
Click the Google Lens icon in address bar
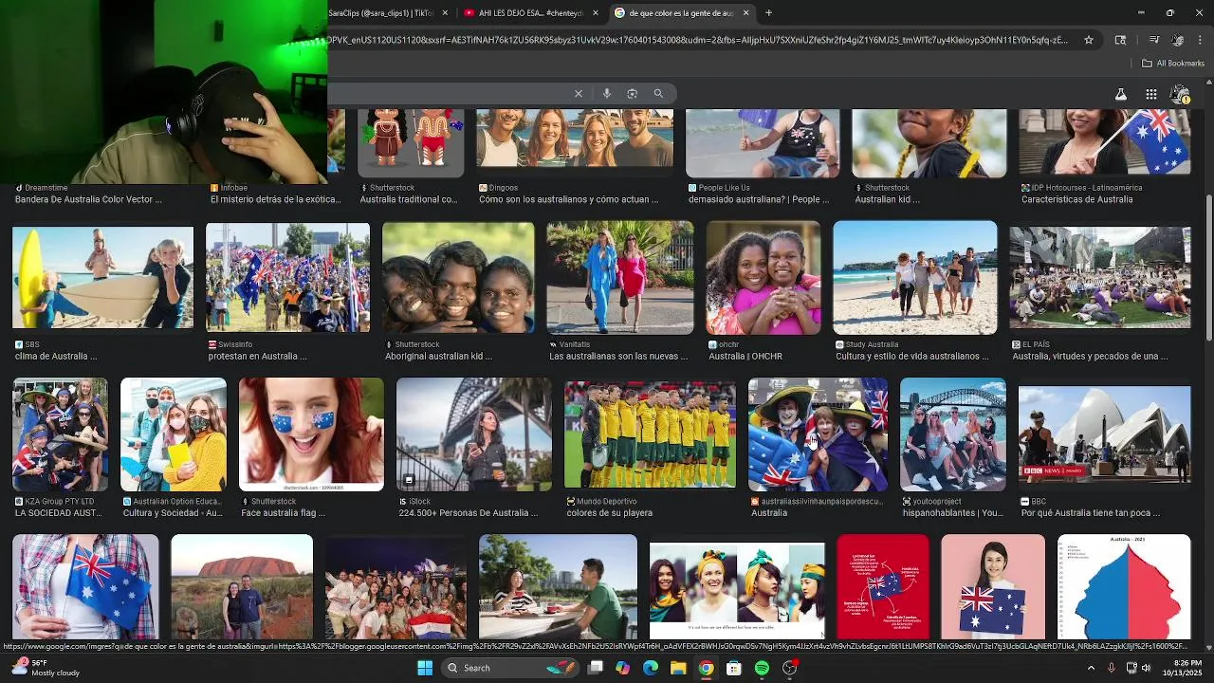1120,40
